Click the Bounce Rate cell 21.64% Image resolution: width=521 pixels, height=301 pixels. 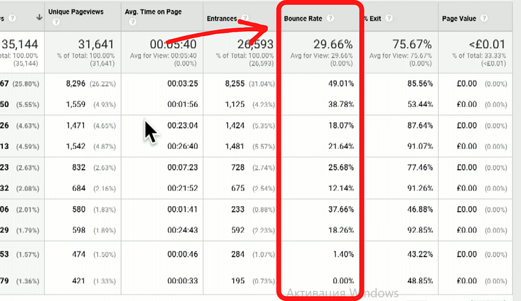(341, 146)
